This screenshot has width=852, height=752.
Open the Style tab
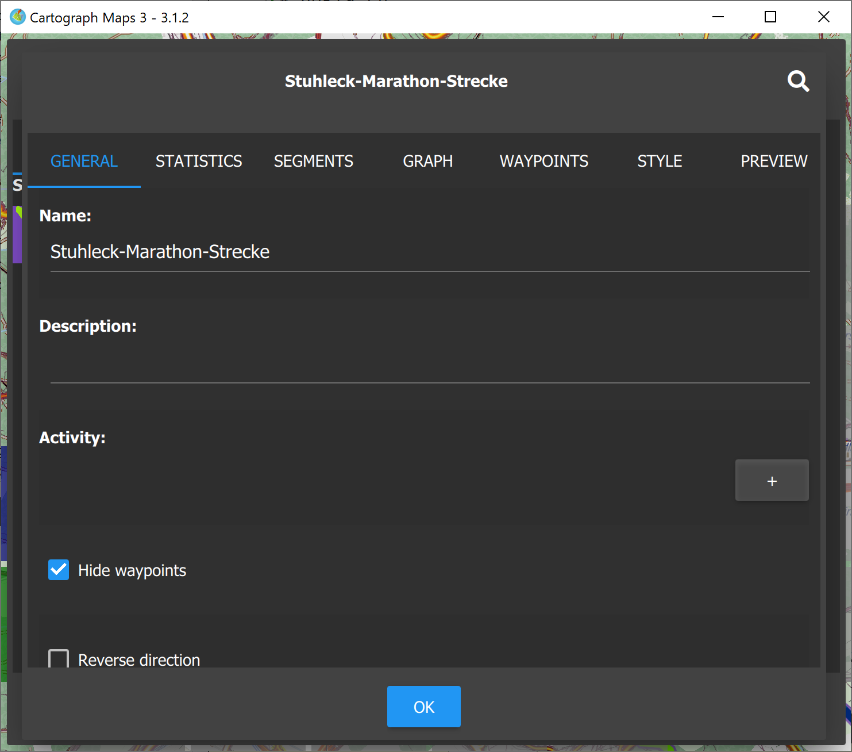(660, 161)
